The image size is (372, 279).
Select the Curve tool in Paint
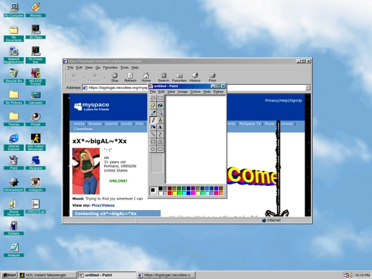[x=161, y=134]
